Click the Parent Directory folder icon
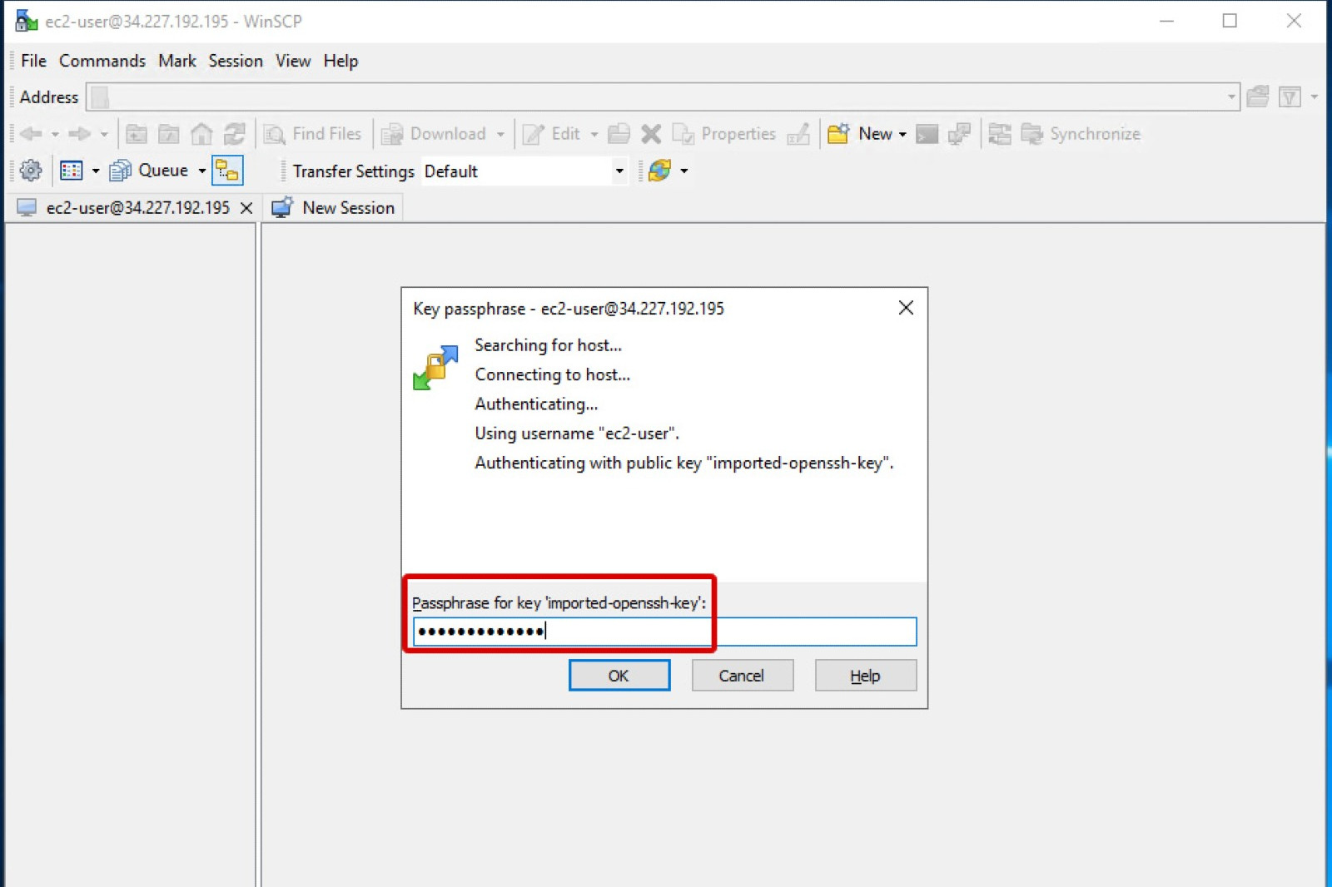This screenshot has width=1332, height=887. pos(137,134)
